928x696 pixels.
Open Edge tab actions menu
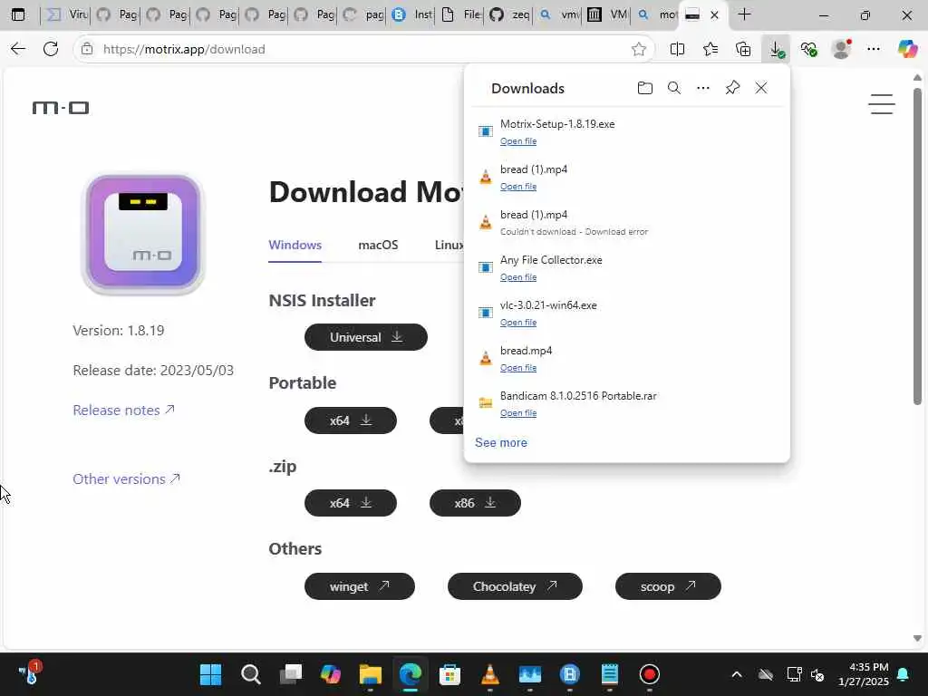18,14
